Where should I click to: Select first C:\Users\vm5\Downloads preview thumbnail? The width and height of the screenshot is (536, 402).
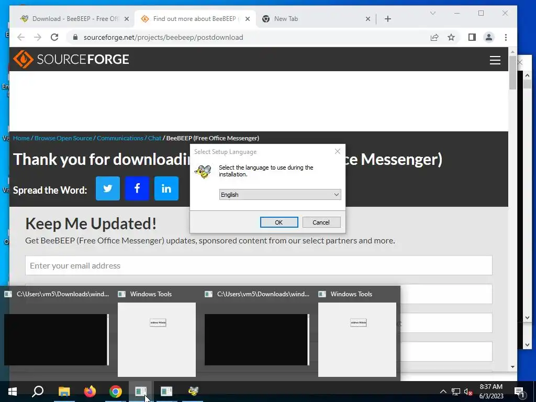(x=57, y=339)
